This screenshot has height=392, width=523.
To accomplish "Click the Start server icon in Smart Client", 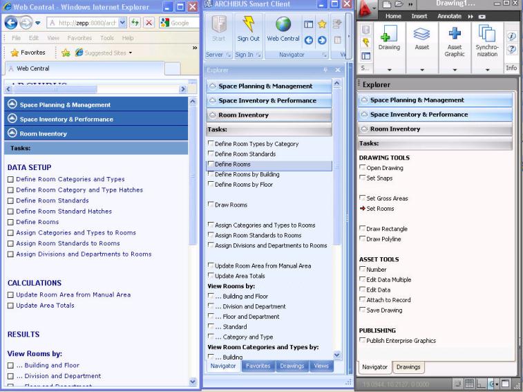I will pos(219,24).
